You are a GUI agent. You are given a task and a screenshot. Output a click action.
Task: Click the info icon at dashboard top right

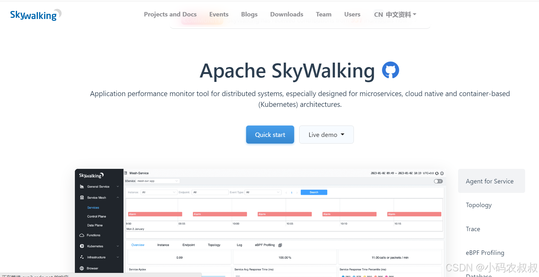442,173
